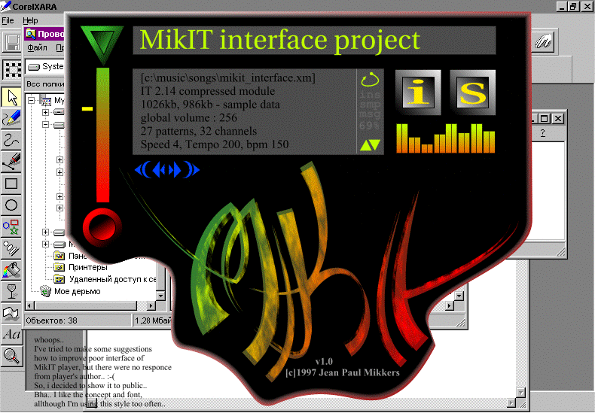The width and height of the screenshot is (595, 413).
Task: Select the arrow Selector tool
Action: click(x=11, y=98)
